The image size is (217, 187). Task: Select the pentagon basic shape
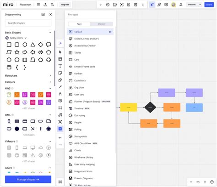[49, 52]
